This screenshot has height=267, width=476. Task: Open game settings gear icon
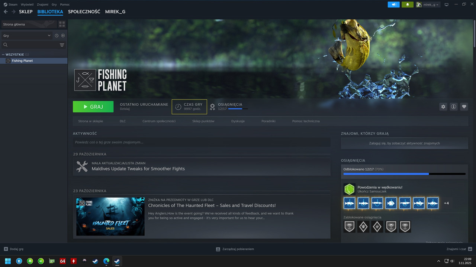click(x=443, y=107)
